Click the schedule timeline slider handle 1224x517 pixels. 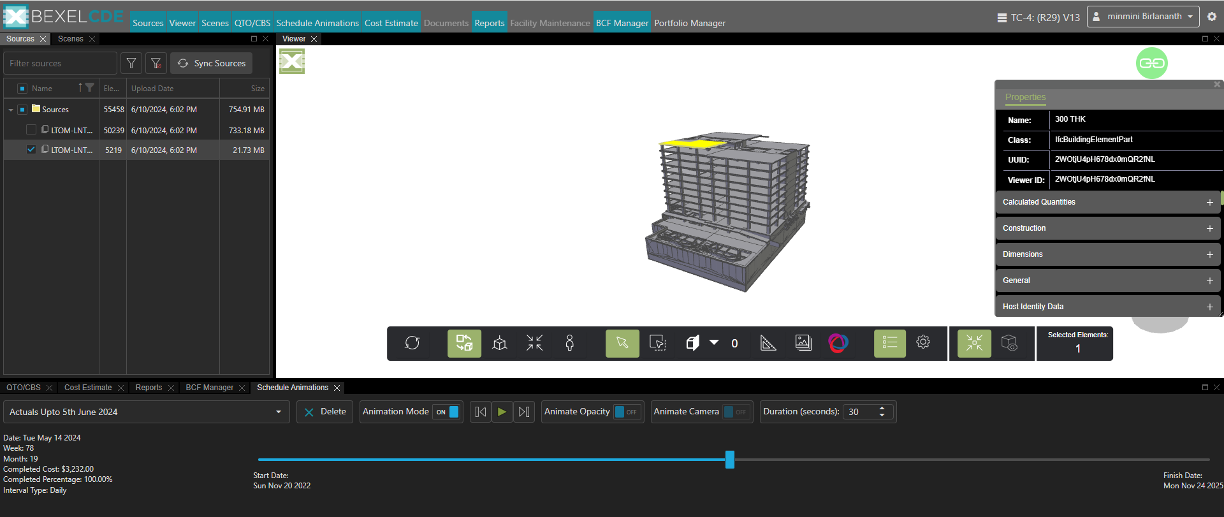[730, 460]
